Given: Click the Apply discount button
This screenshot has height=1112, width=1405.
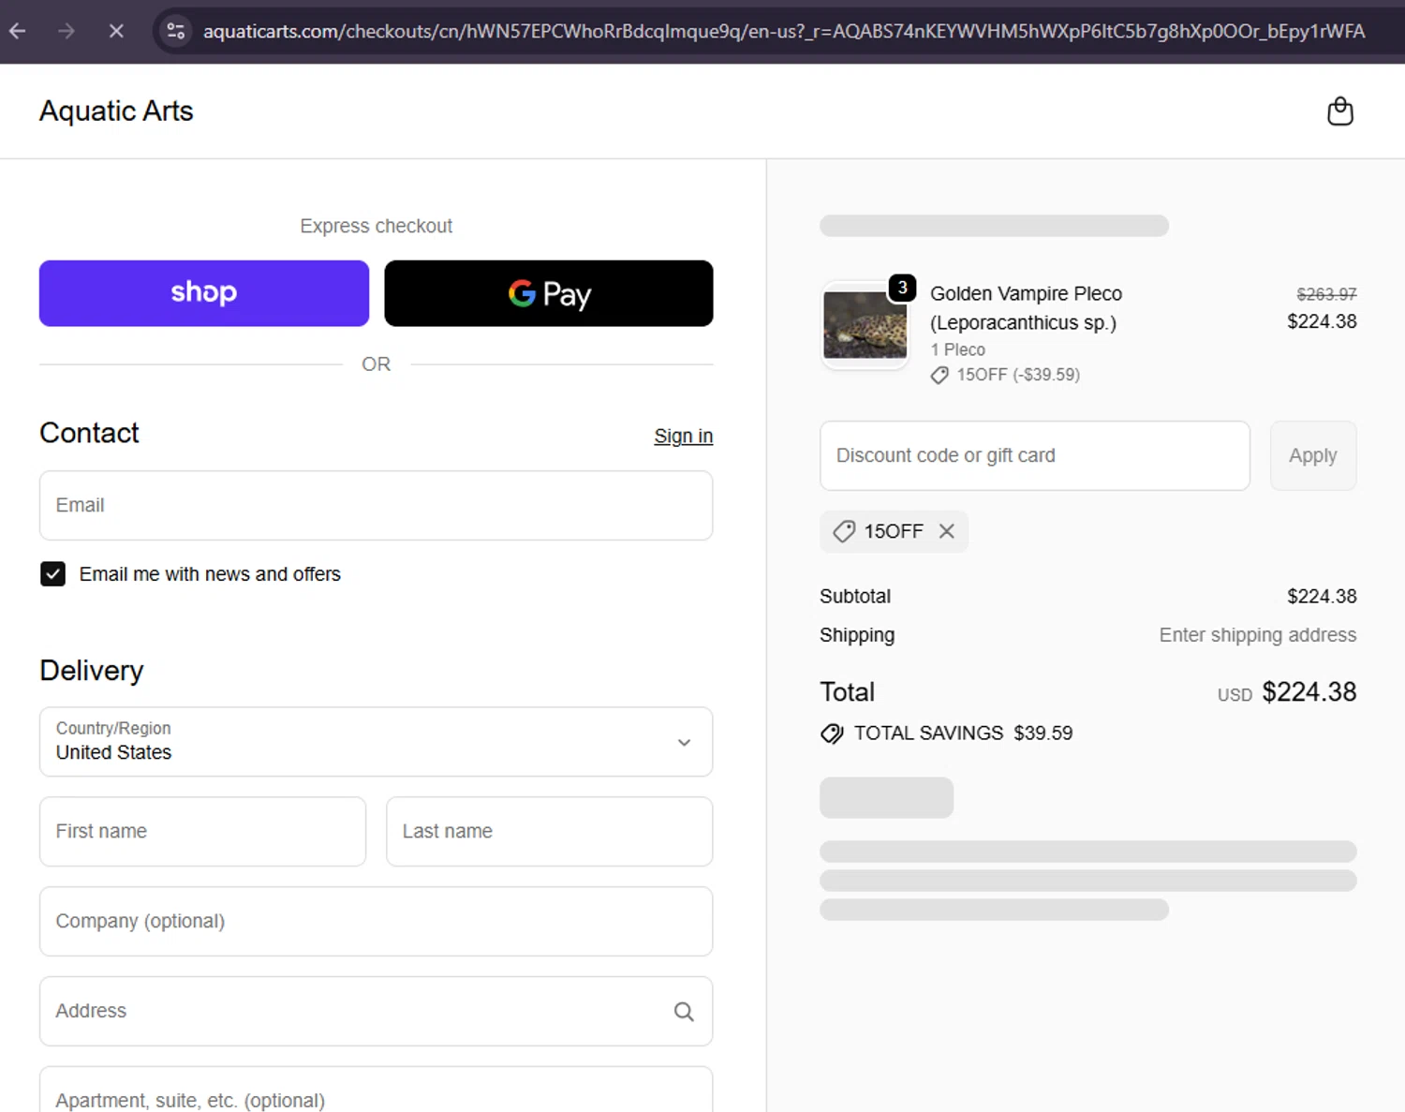Looking at the screenshot, I should [1312, 455].
